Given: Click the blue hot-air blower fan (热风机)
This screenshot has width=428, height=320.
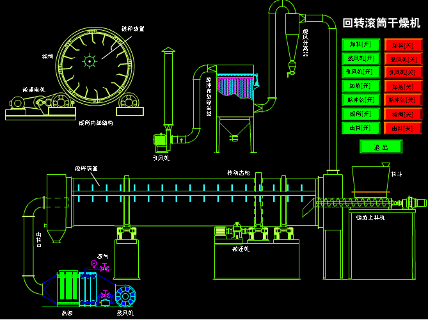Looking at the screenshot, I should [125, 296].
